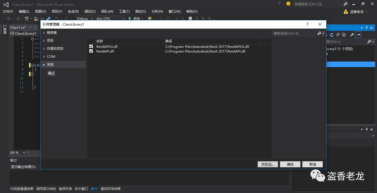Open the start button dropdown arrow
Screen dimensions: 377x193
(142, 18)
